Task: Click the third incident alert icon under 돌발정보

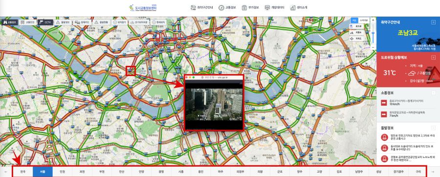Action: tap(384, 159)
